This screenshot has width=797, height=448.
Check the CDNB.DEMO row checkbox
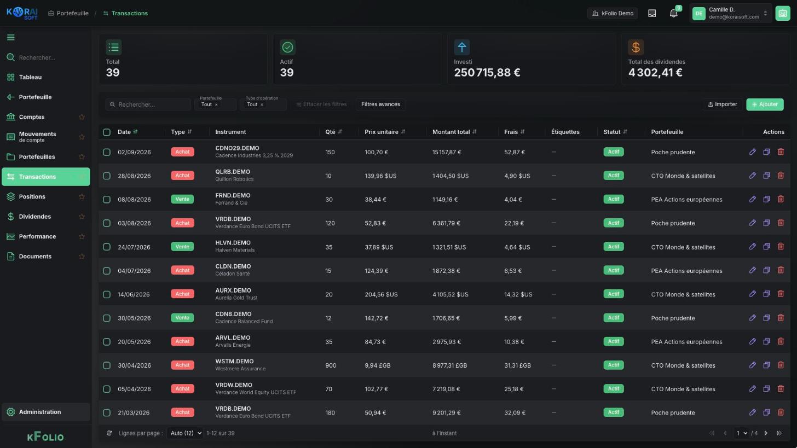(107, 318)
